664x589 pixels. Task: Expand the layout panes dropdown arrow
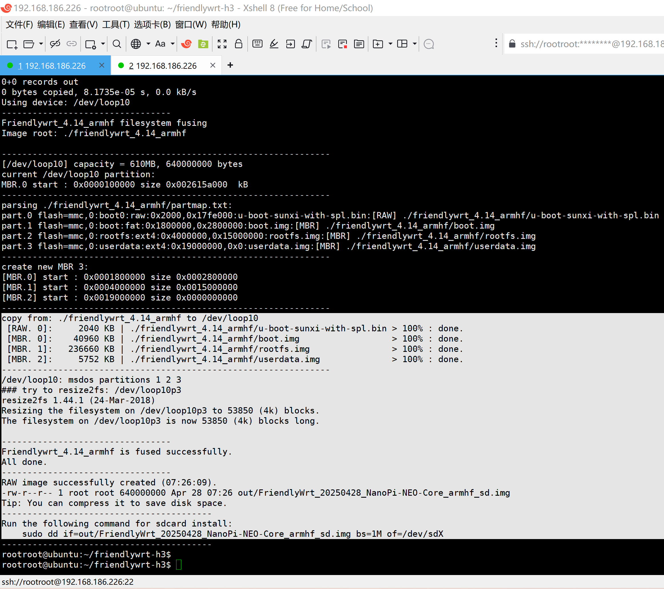[415, 44]
